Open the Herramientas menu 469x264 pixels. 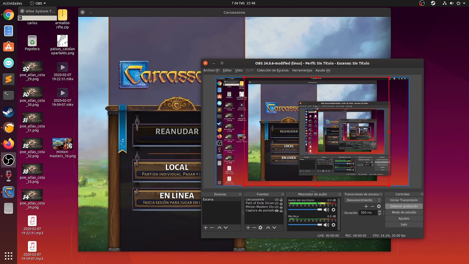coord(302,70)
